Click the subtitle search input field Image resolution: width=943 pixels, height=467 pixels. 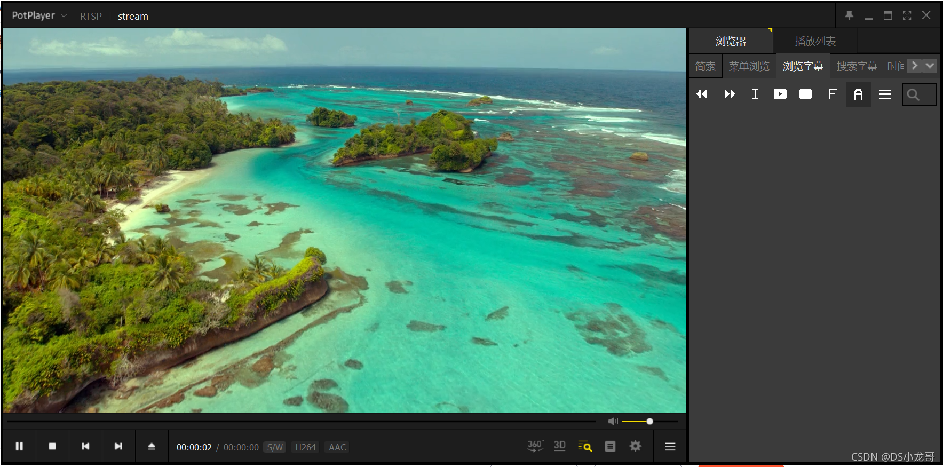click(x=919, y=94)
